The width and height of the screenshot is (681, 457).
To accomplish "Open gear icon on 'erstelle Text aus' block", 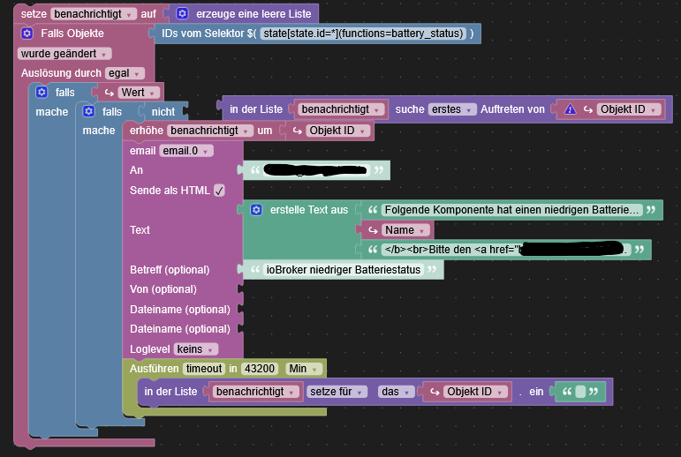I will tap(256, 210).
